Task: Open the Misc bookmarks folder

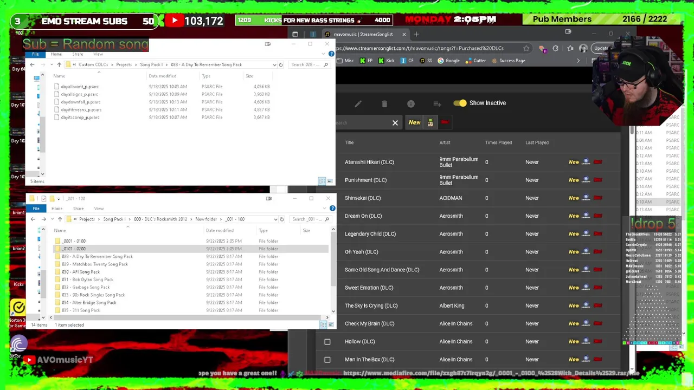Action: 345,61
